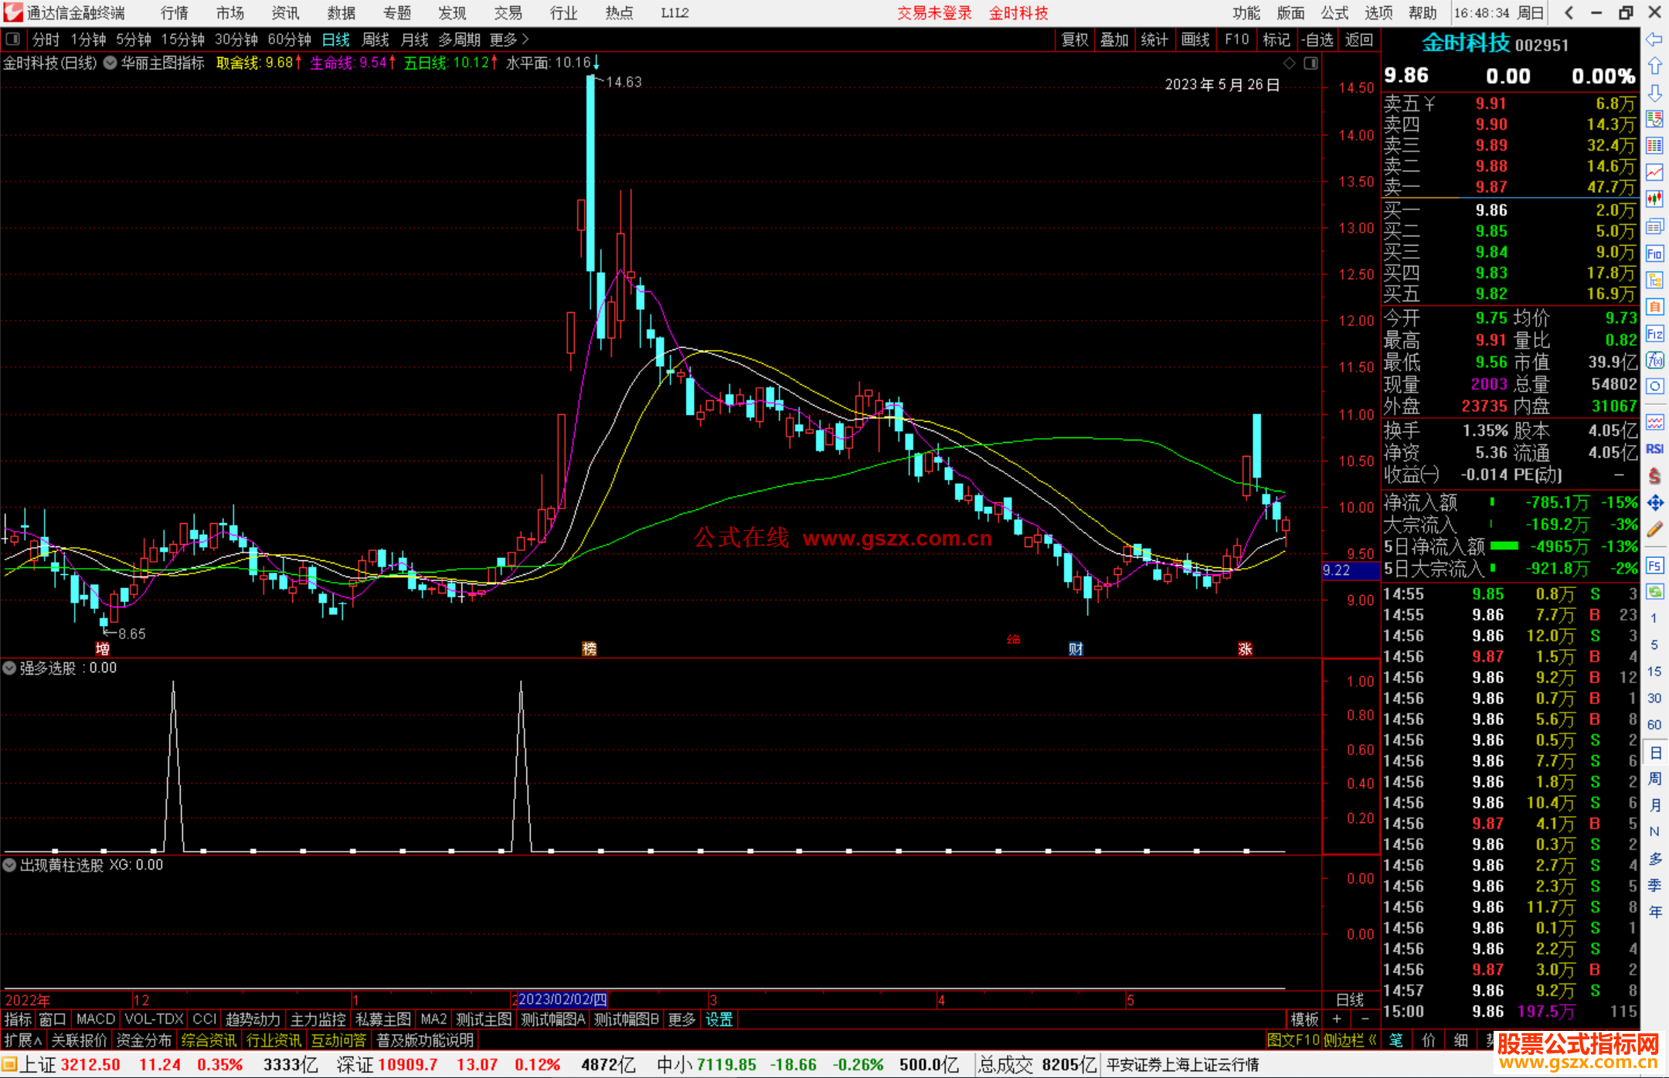Open the 模板 template selector

(1304, 1019)
